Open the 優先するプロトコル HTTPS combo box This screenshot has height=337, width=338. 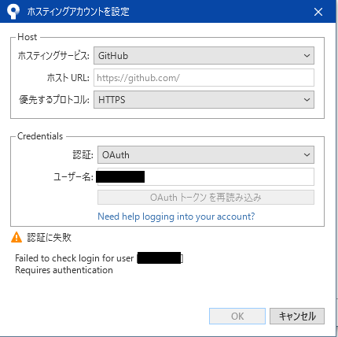(x=204, y=100)
